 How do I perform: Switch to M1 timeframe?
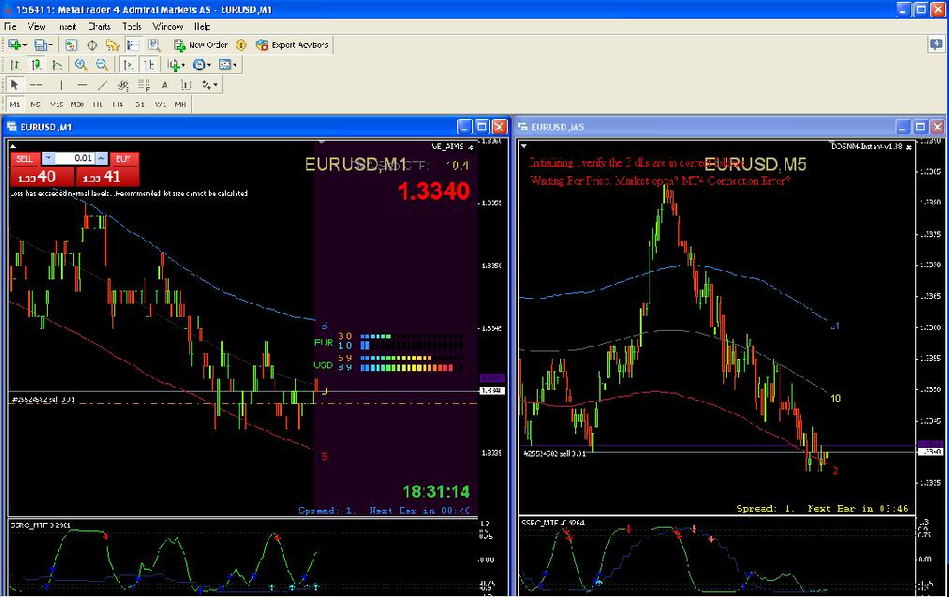pyautogui.click(x=15, y=104)
